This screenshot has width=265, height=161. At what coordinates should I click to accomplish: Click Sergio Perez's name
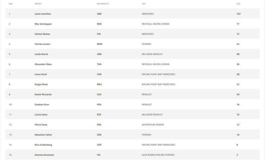tap(41, 84)
